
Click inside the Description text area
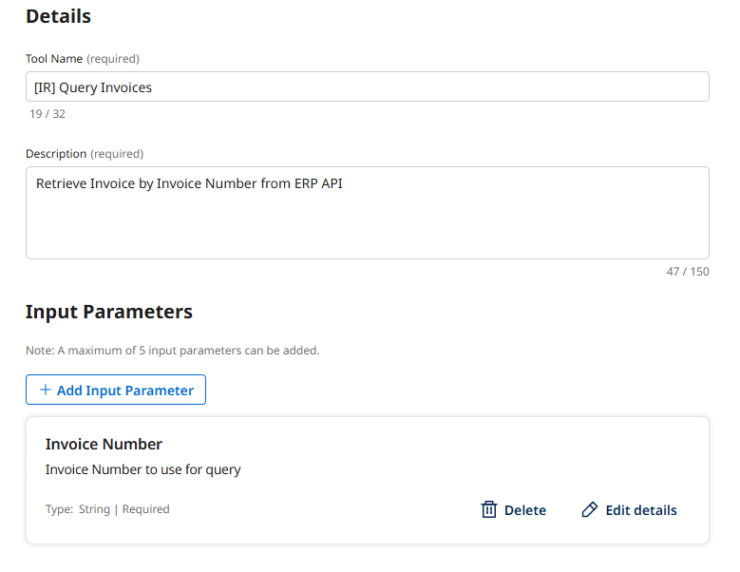367,223
